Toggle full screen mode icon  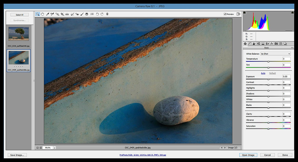(239, 14)
